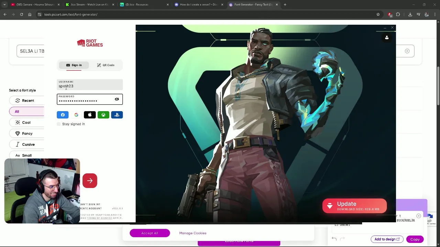Accept All cookies on Picsart page

(x=150, y=233)
